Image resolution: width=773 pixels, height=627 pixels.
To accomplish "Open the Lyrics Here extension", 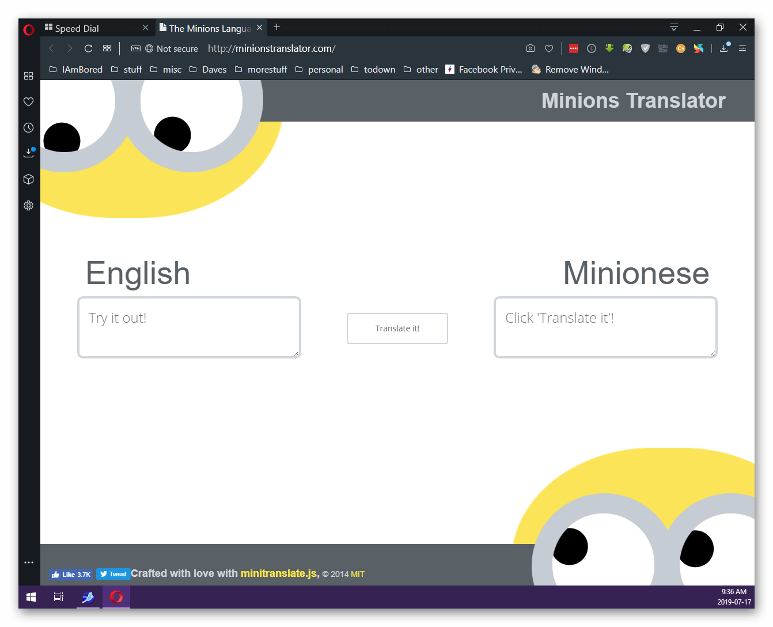I will pyautogui.click(x=663, y=48).
